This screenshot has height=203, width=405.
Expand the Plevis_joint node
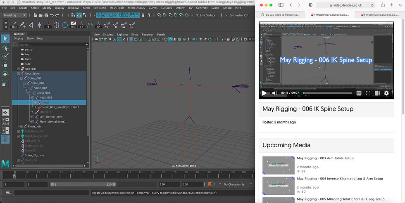(21, 127)
